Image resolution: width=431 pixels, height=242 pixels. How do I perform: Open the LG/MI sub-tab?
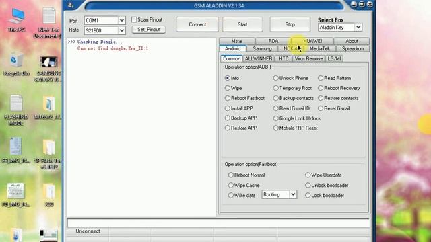point(334,58)
